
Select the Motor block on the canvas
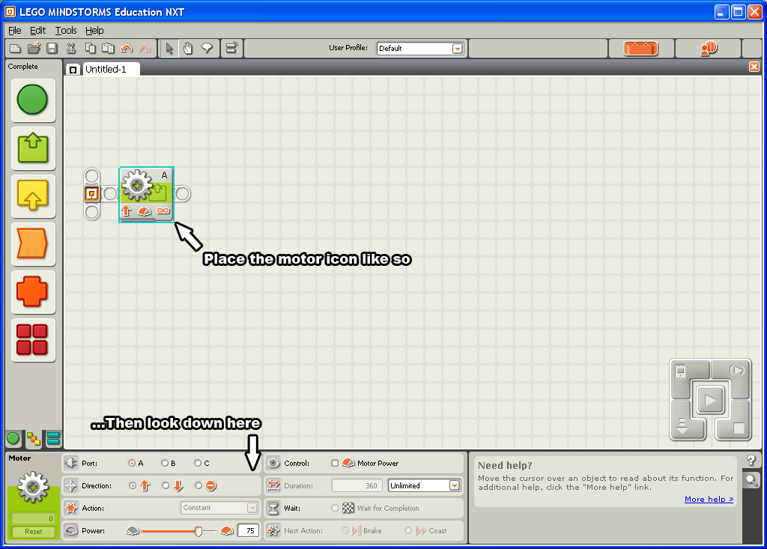(146, 194)
